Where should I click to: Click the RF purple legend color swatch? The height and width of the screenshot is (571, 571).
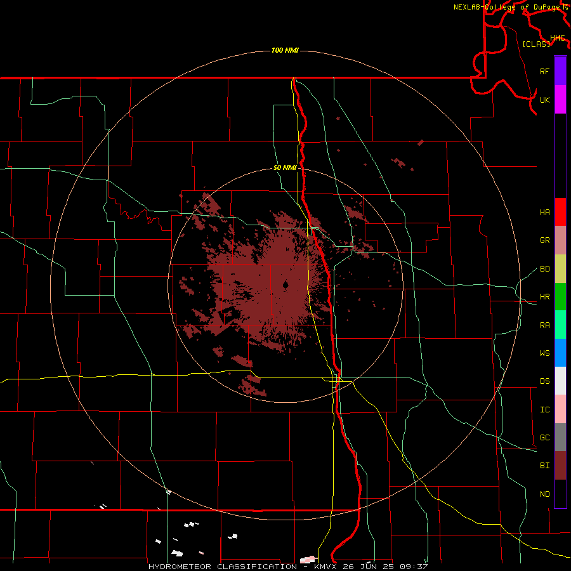point(560,71)
